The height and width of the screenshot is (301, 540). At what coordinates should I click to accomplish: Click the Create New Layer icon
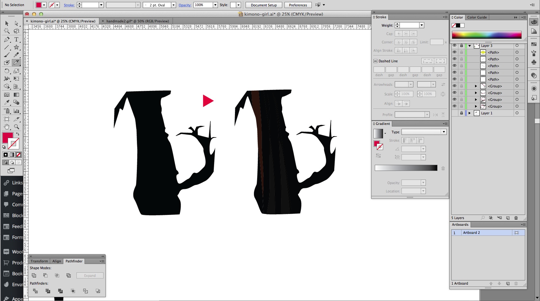(508, 218)
